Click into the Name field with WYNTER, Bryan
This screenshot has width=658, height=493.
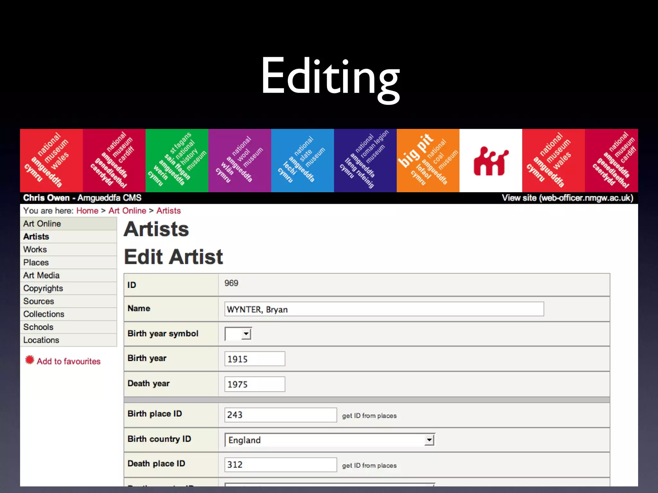(x=384, y=309)
